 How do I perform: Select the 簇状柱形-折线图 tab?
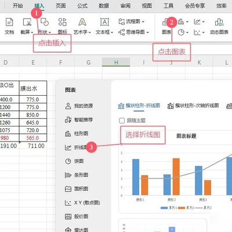[139, 106]
